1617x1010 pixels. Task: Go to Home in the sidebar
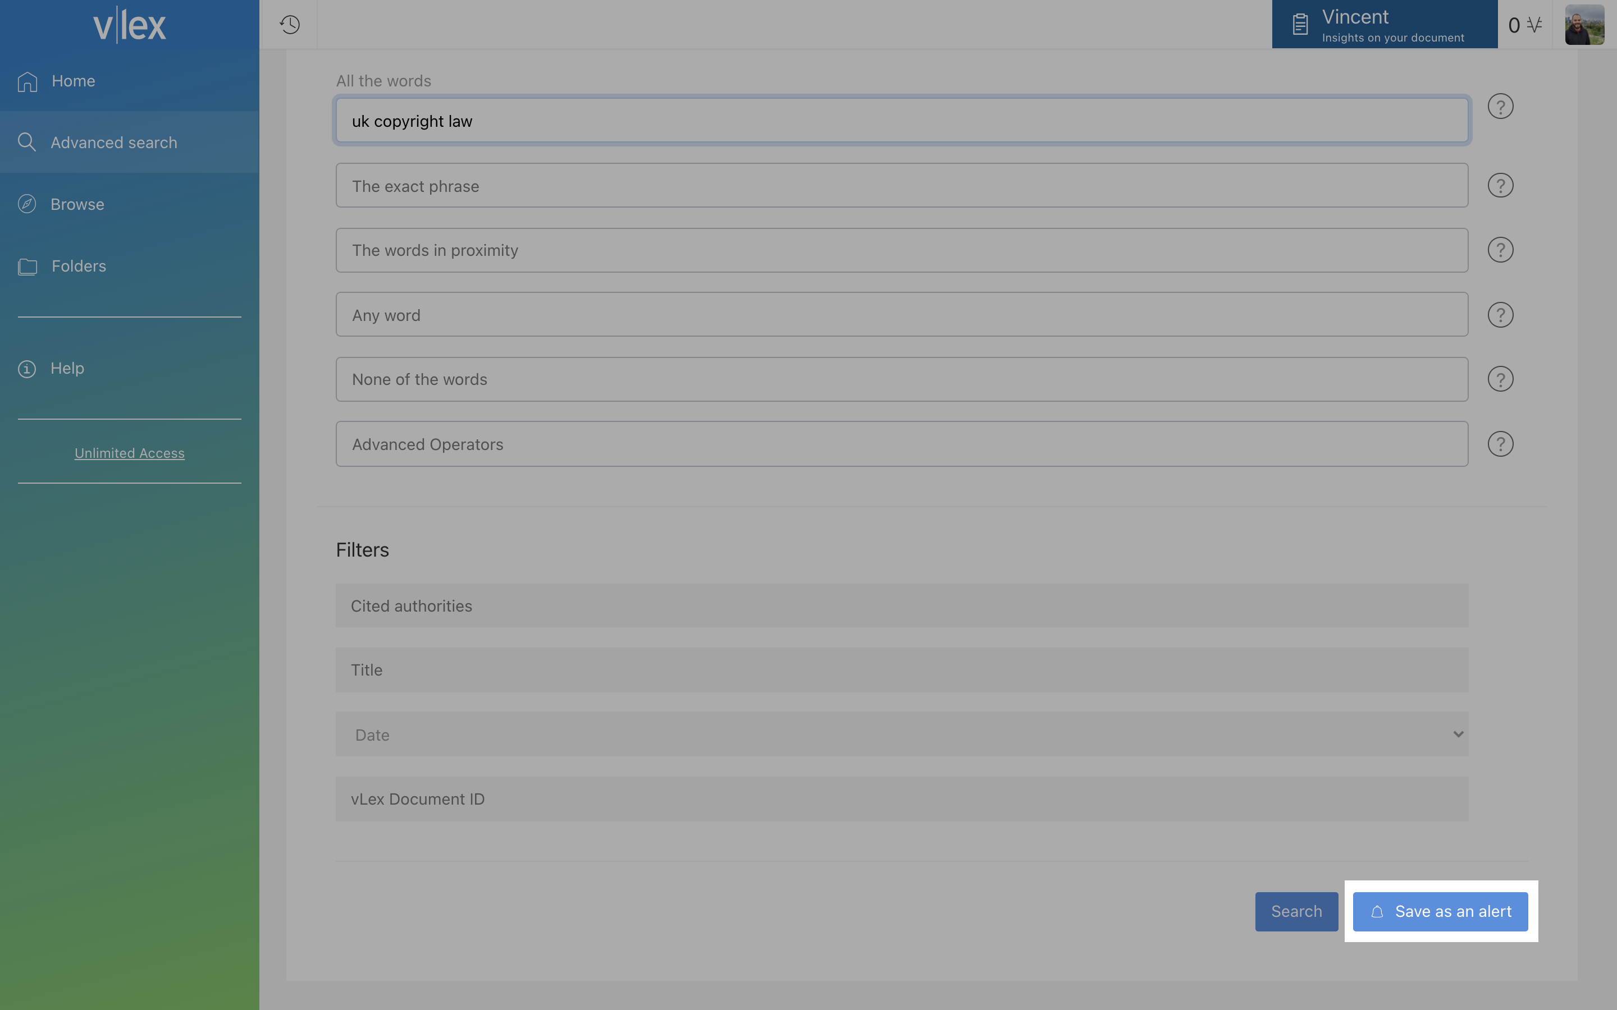130,81
